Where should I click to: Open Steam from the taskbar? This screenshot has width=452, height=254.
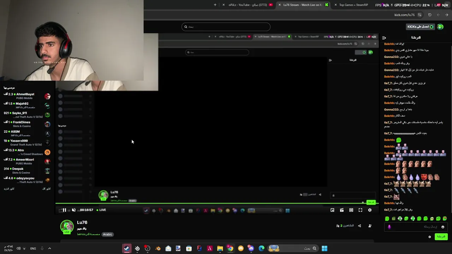[127, 248]
